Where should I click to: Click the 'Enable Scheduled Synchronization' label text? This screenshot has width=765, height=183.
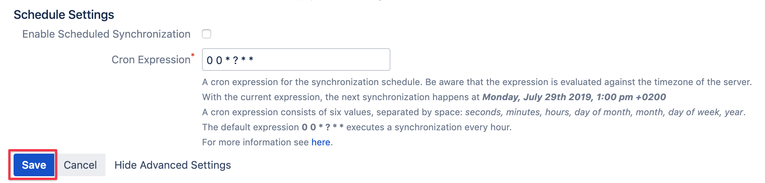(x=106, y=34)
